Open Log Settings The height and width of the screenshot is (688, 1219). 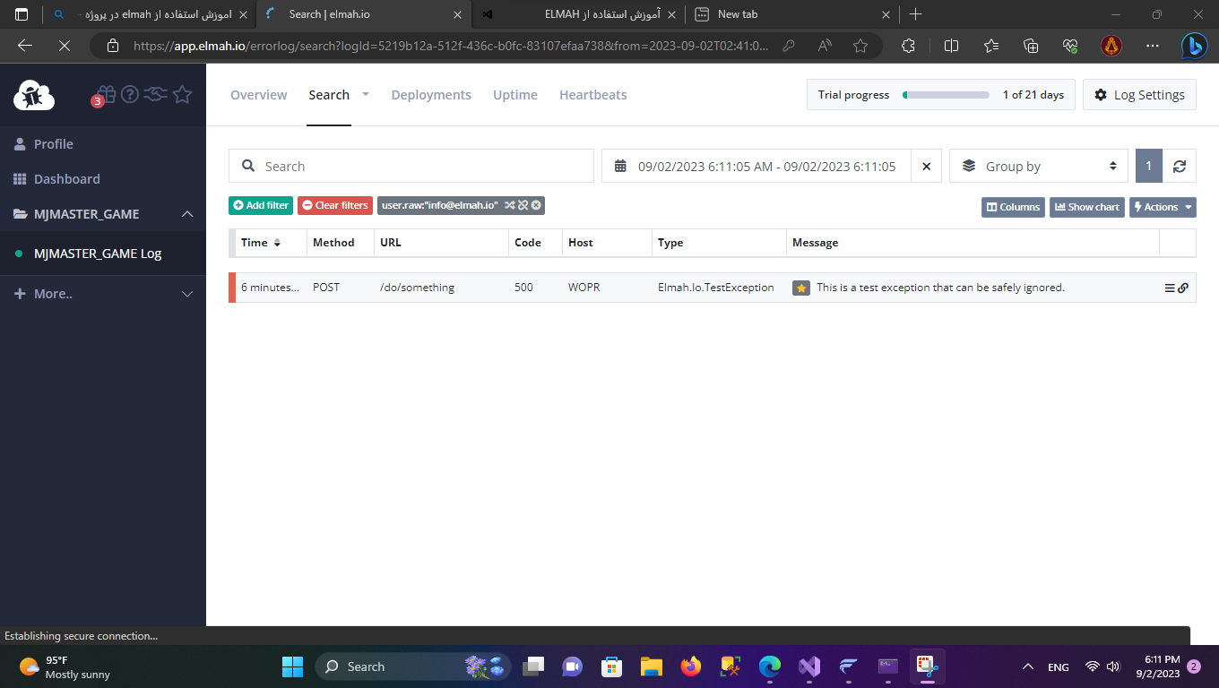(x=1139, y=95)
